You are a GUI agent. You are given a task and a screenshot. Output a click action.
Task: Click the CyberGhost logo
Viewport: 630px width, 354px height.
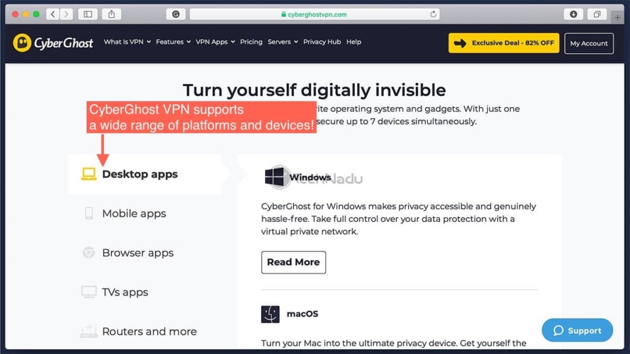pos(53,42)
